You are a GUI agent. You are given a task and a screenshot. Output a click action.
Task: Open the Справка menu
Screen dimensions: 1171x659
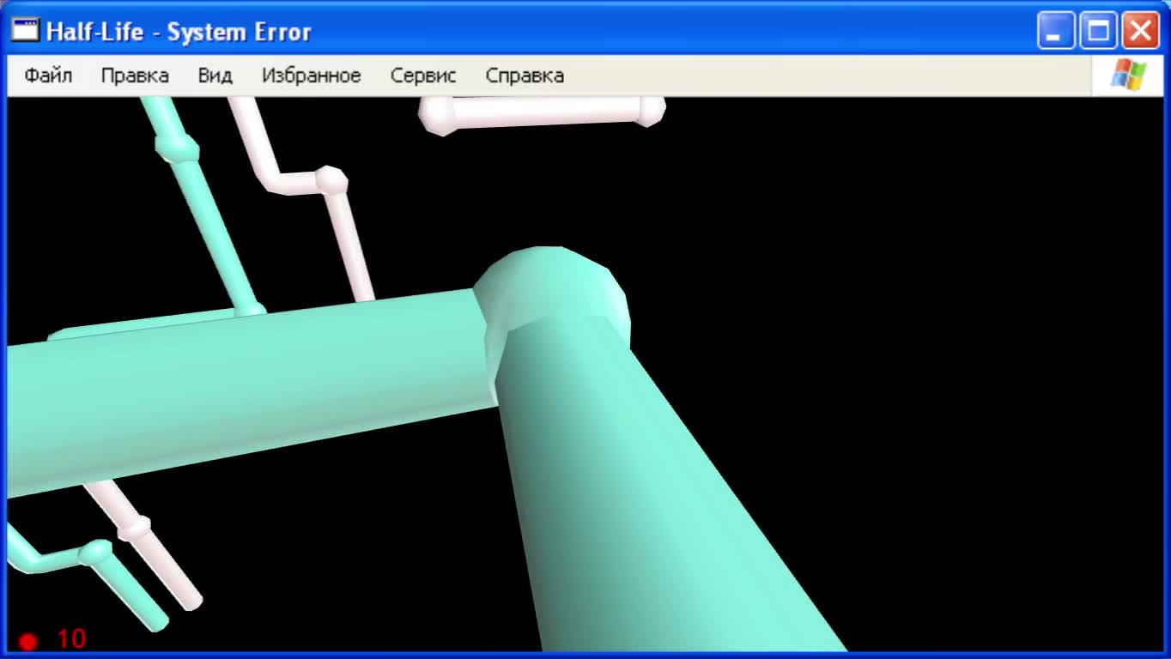click(x=525, y=76)
